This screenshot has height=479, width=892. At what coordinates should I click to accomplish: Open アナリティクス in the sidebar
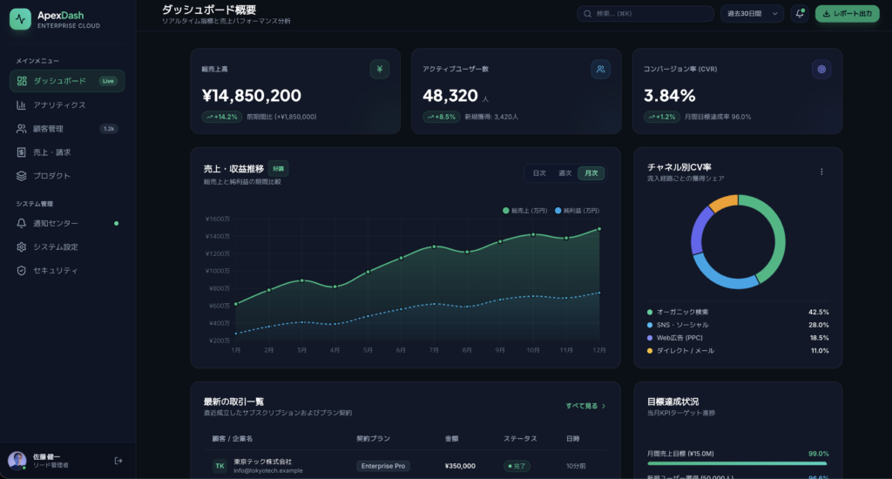click(67, 105)
